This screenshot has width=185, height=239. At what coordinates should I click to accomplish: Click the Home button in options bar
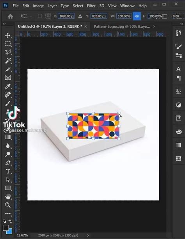click(x=11, y=16)
